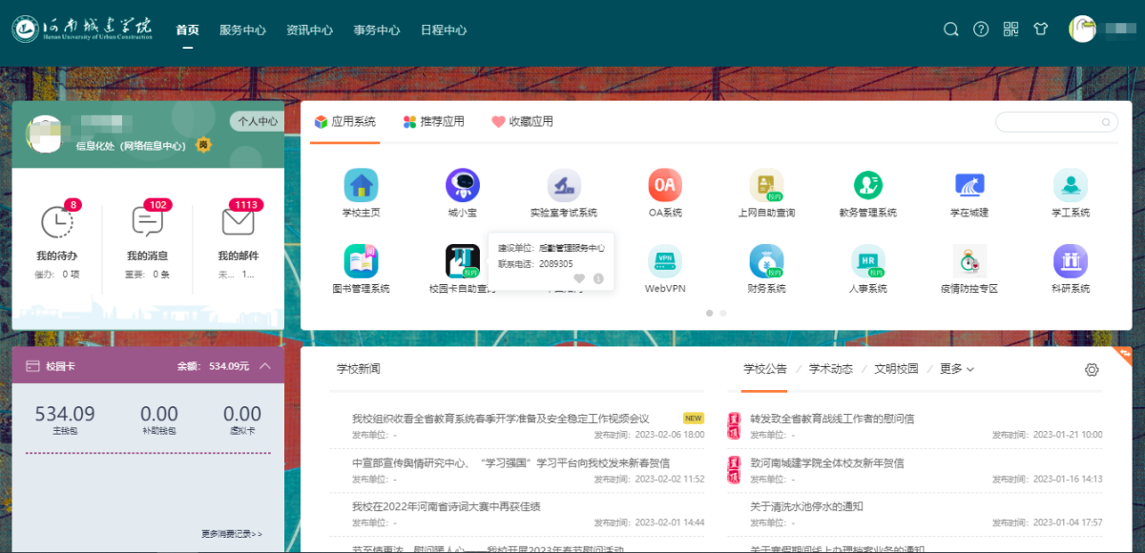Image resolution: width=1145 pixels, height=553 pixels.
Task: Open the news settings gear icon
Action: coord(1092,370)
